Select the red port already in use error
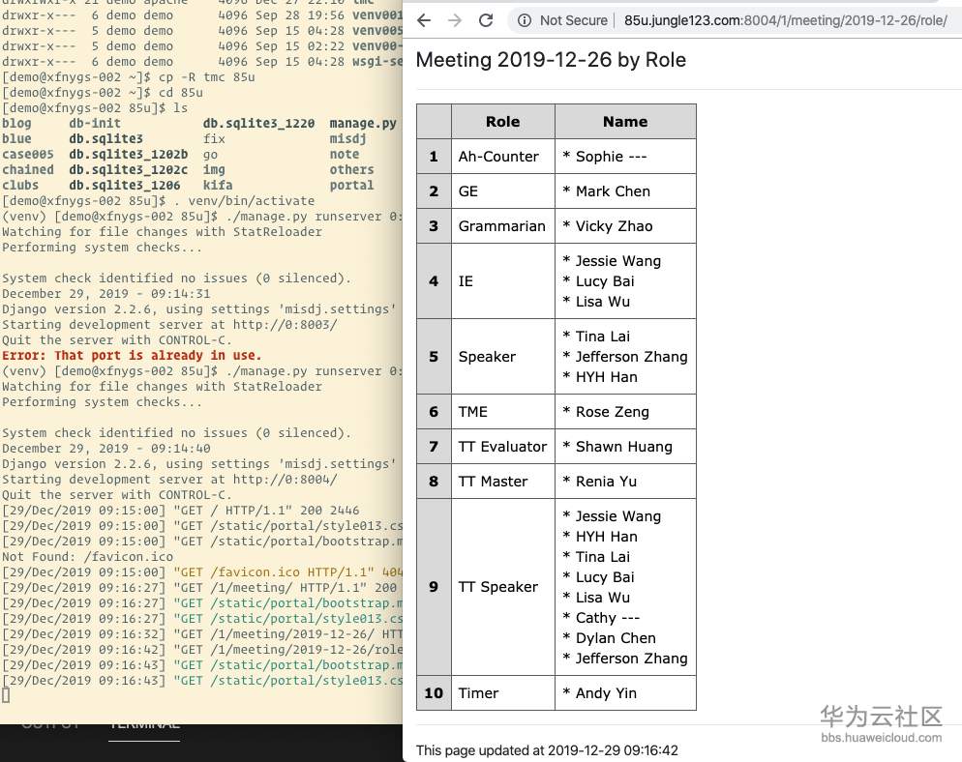Image resolution: width=962 pixels, height=762 pixels. [132, 356]
